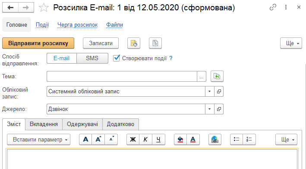This screenshot has width=306, height=169.
Task: Toggle underline formatting (Ч)
Action: tap(159, 139)
